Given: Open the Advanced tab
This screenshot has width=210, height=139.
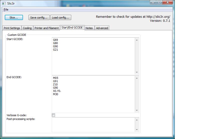Looking at the screenshot, I should click(x=102, y=28).
